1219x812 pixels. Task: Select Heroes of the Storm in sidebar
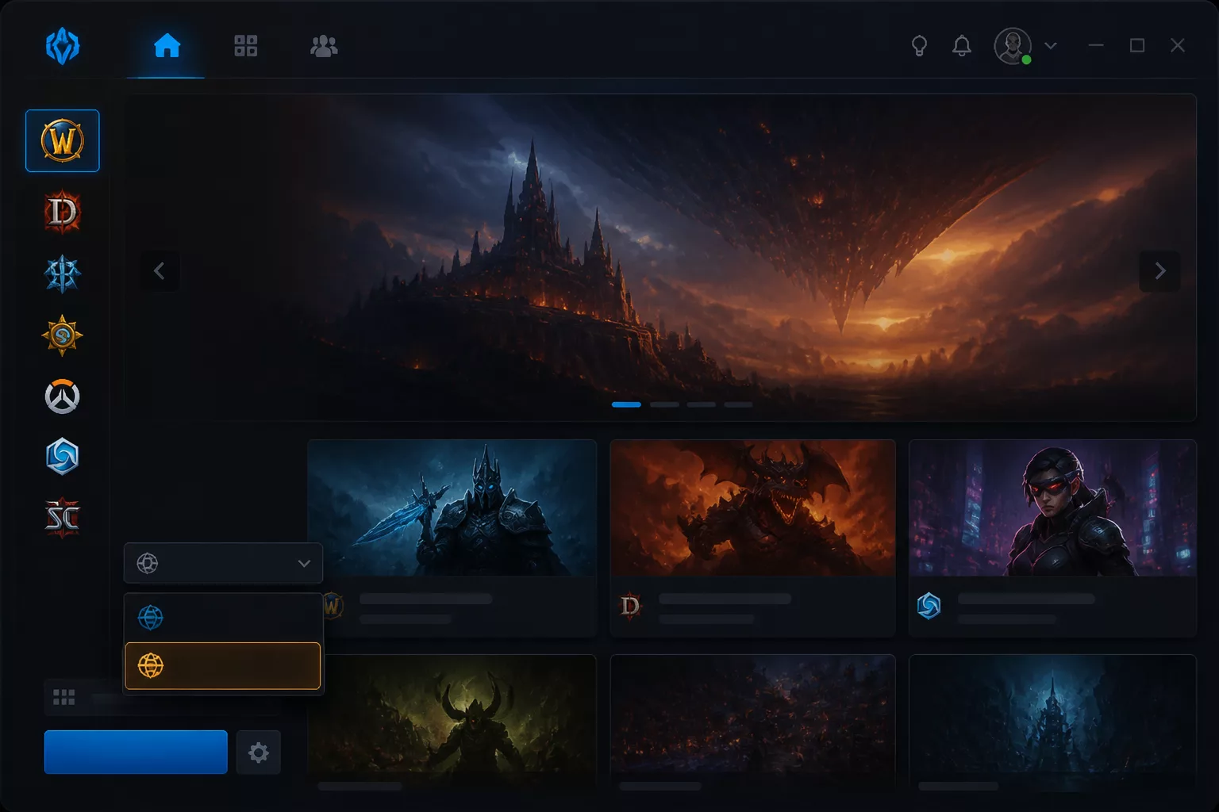coord(63,457)
